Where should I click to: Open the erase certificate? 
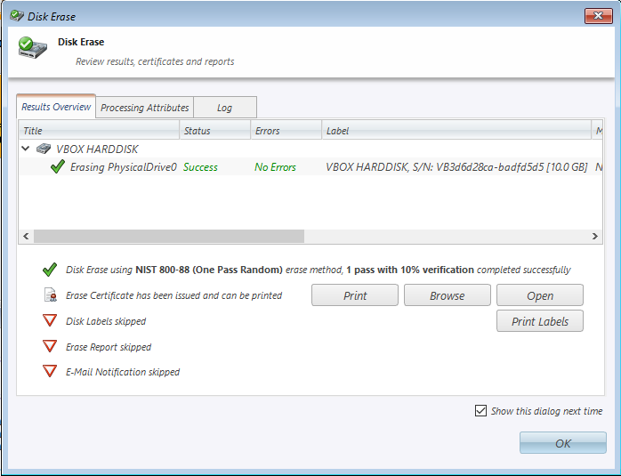pos(540,295)
